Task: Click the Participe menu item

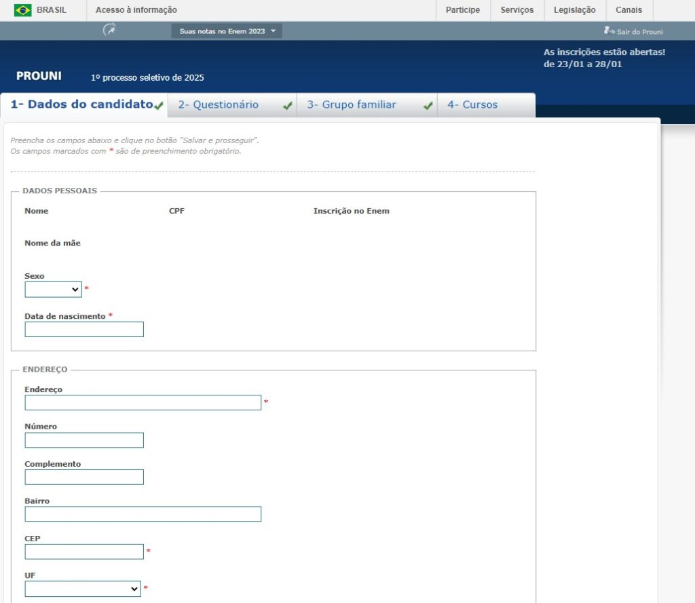Action: pyautogui.click(x=463, y=10)
